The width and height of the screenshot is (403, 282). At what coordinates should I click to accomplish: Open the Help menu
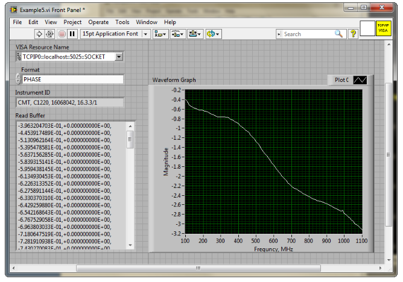point(170,22)
